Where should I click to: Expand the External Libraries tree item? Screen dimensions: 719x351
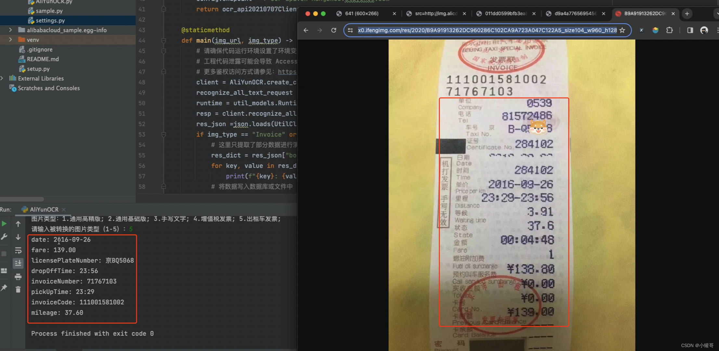click(x=4, y=78)
